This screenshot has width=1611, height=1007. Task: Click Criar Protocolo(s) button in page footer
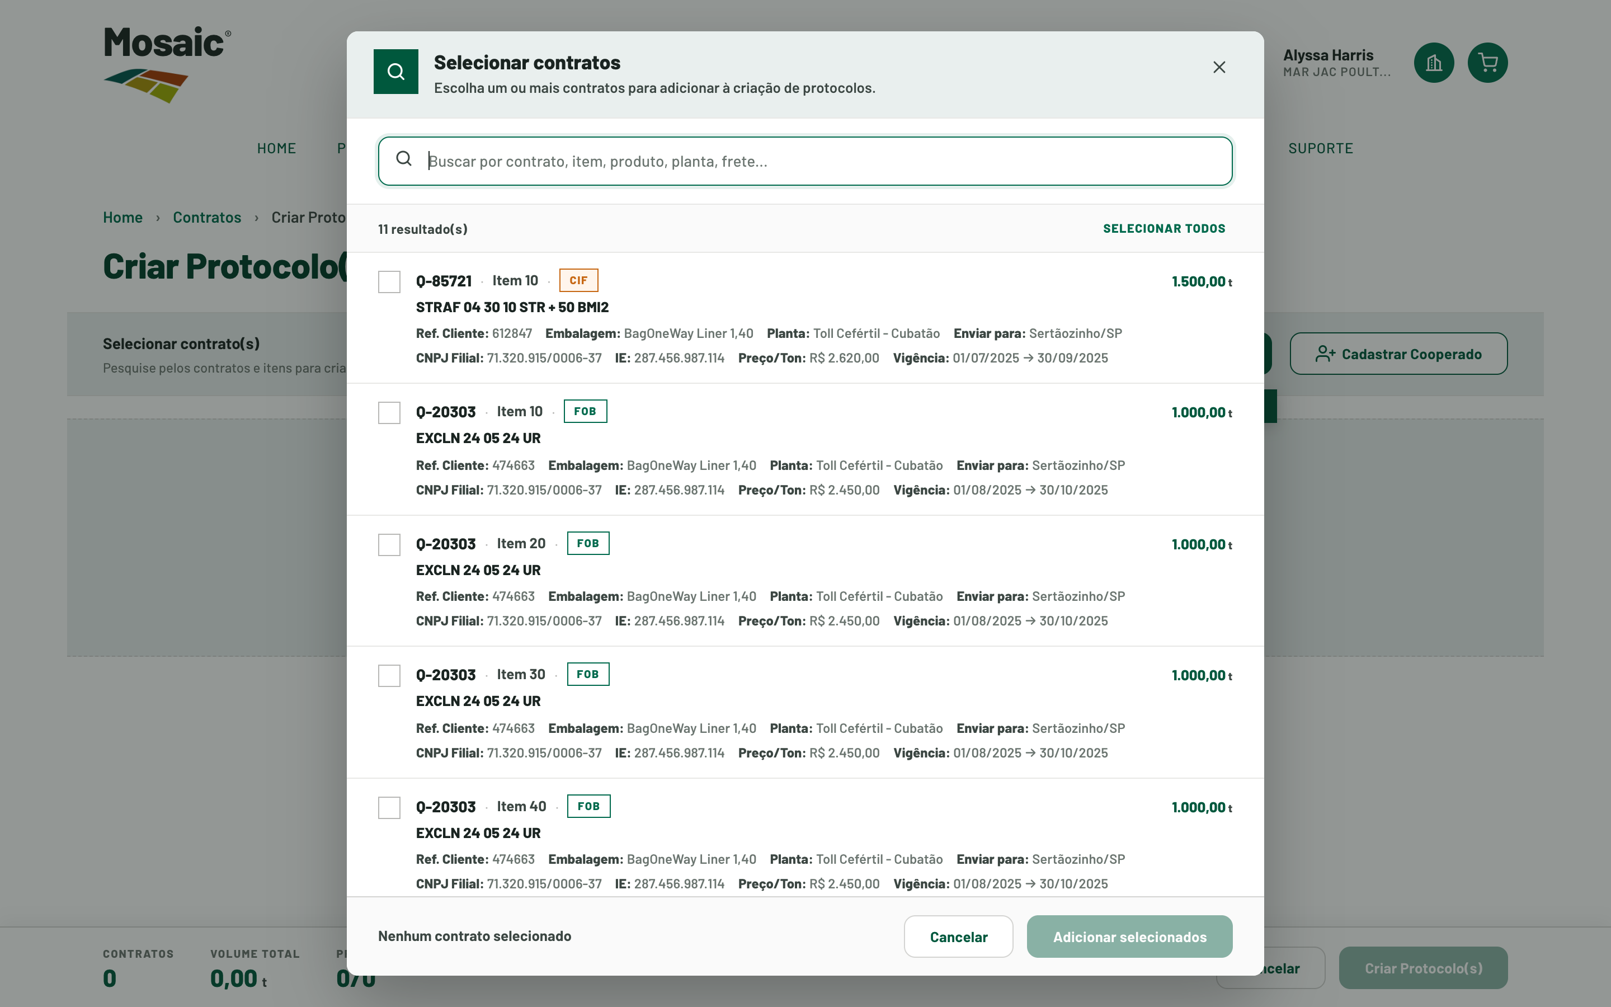[1423, 968]
